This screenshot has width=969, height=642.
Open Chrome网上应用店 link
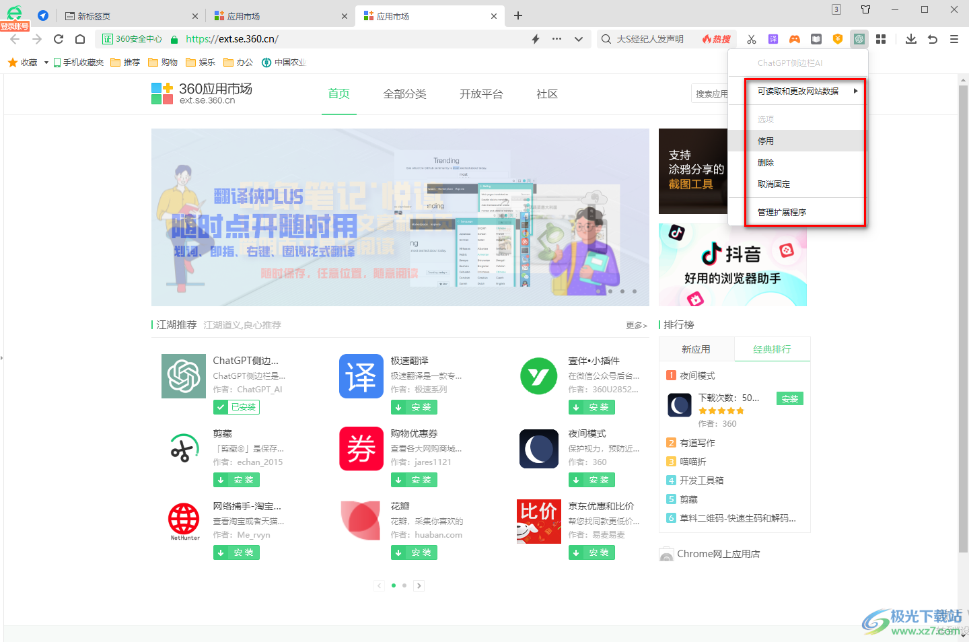(710, 554)
